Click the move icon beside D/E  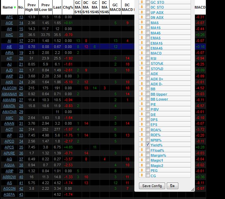(142, 114)
